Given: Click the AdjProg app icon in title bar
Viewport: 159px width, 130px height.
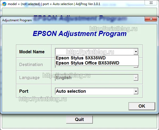Looking at the screenshot, I should click(4, 4).
